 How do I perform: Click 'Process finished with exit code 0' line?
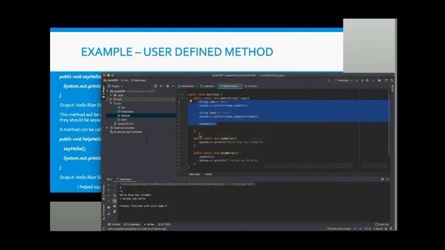(x=143, y=206)
